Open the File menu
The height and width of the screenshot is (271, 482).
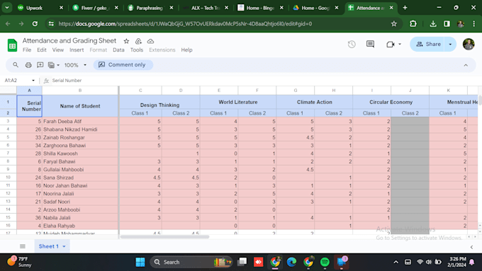[27, 50]
